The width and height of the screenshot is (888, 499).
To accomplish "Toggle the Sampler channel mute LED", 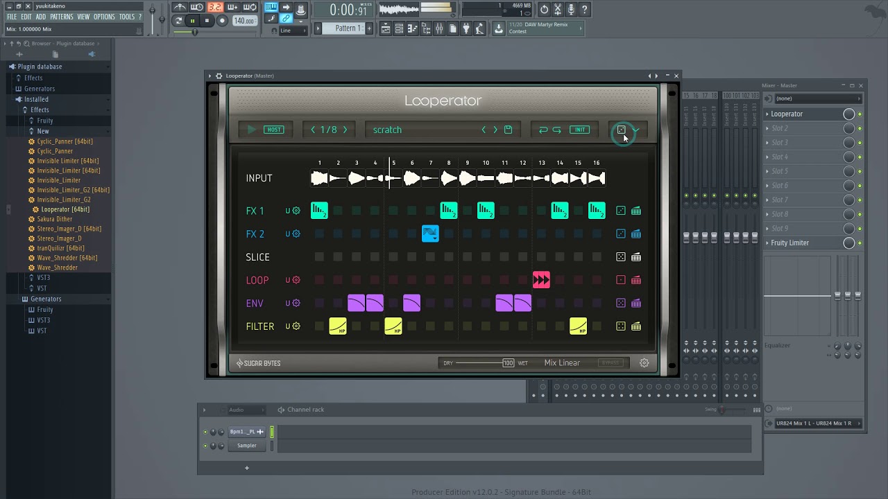I will click(205, 446).
